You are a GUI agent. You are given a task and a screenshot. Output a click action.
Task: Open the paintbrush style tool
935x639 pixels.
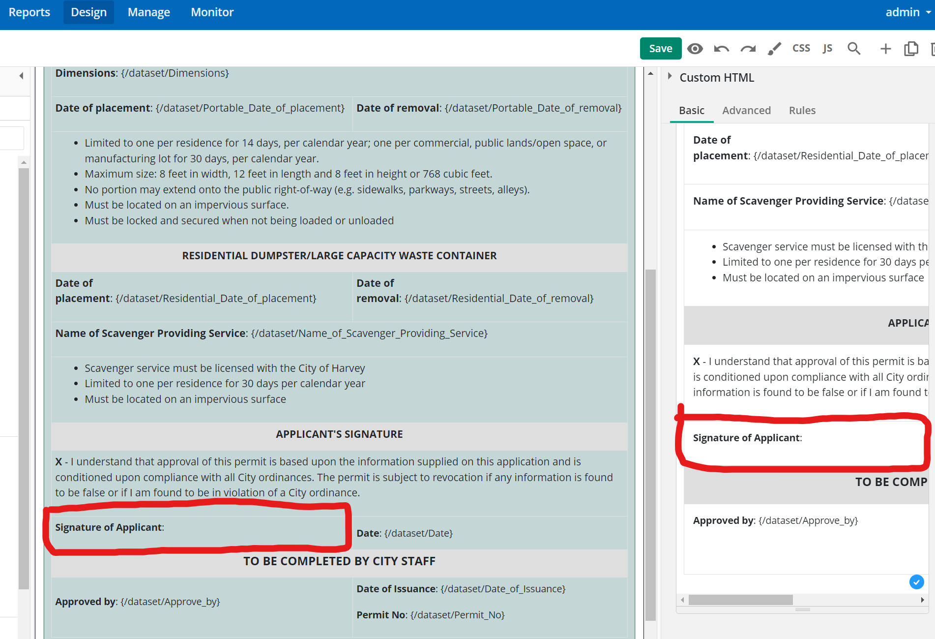click(774, 49)
